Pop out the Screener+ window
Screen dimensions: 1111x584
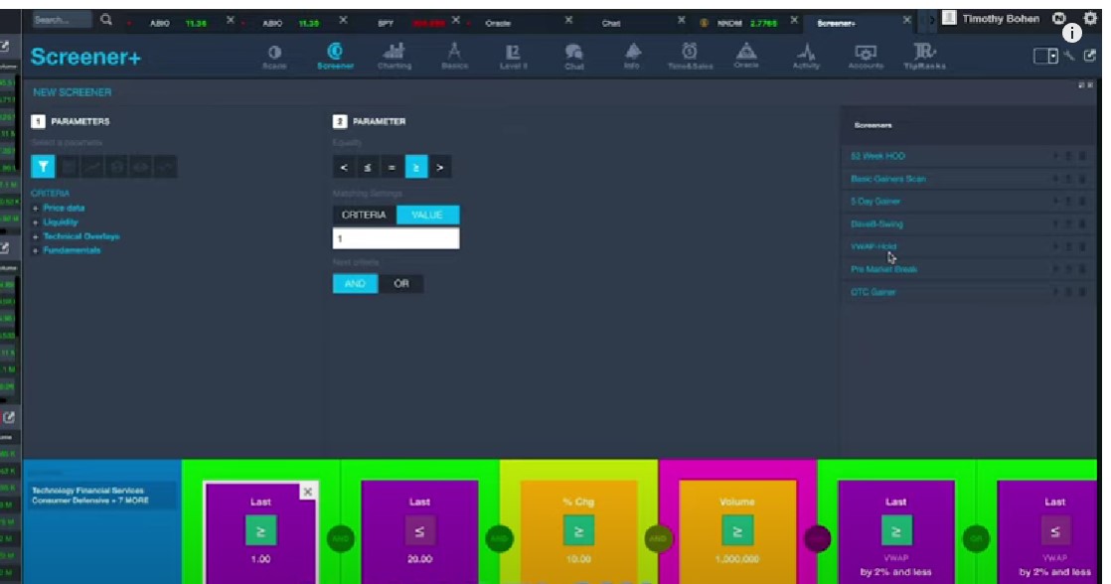click(1090, 56)
